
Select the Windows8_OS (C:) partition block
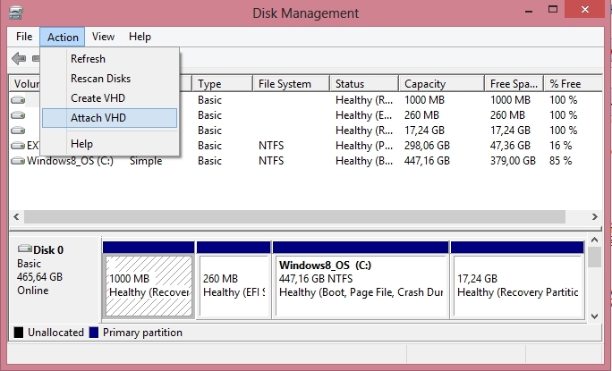pyautogui.click(x=361, y=286)
